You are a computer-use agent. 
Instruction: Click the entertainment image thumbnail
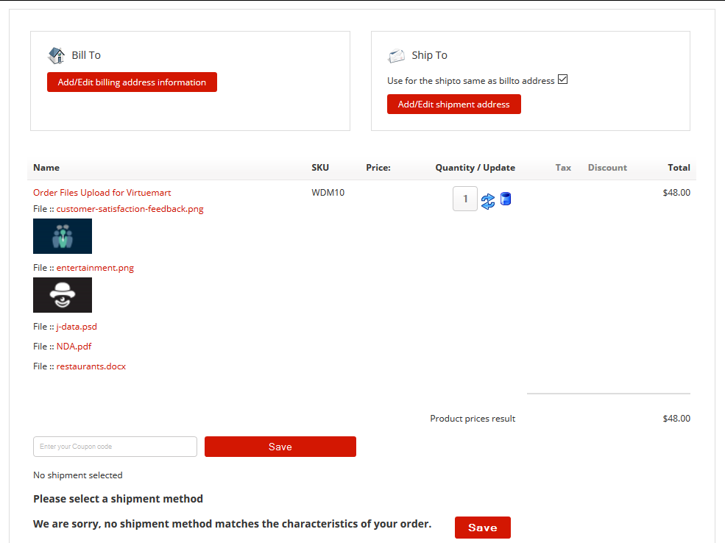pyautogui.click(x=63, y=295)
